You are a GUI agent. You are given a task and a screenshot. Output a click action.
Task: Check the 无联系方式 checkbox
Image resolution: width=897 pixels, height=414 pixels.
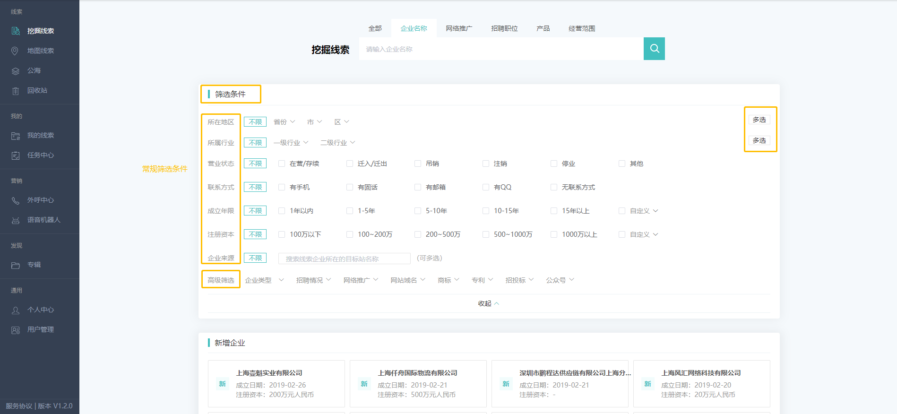coord(554,187)
